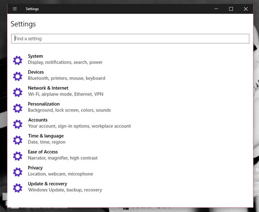This screenshot has height=212, width=259.
Task: Focus the Find a setting search box
Action: click(x=130, y=38)
